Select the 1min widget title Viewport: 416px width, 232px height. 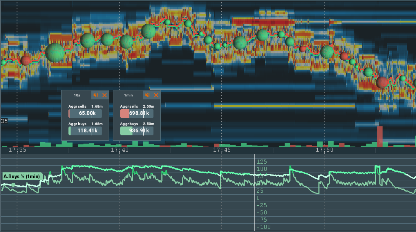[129, 95]
